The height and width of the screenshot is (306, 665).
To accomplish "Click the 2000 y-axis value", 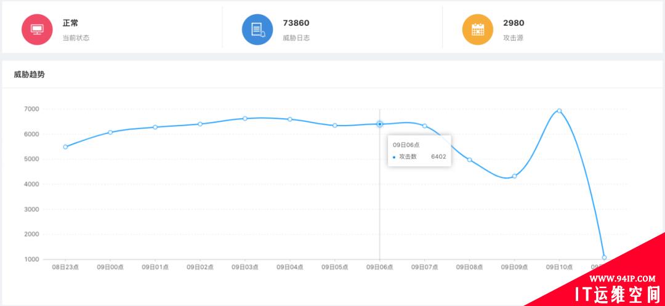I will point(32,234).
